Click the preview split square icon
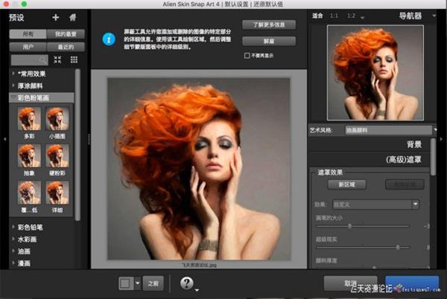This screenshot has width=447, height=299. click(127, 283)
